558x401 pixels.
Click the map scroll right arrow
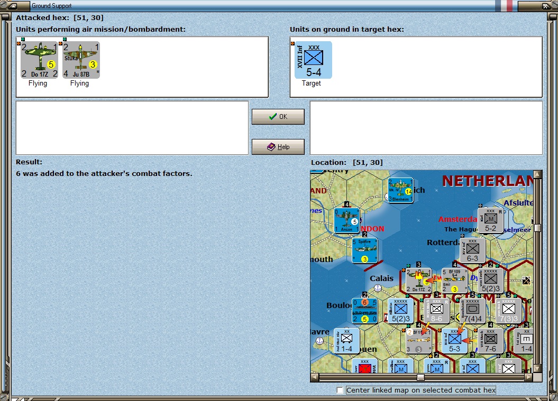[529, 377]
